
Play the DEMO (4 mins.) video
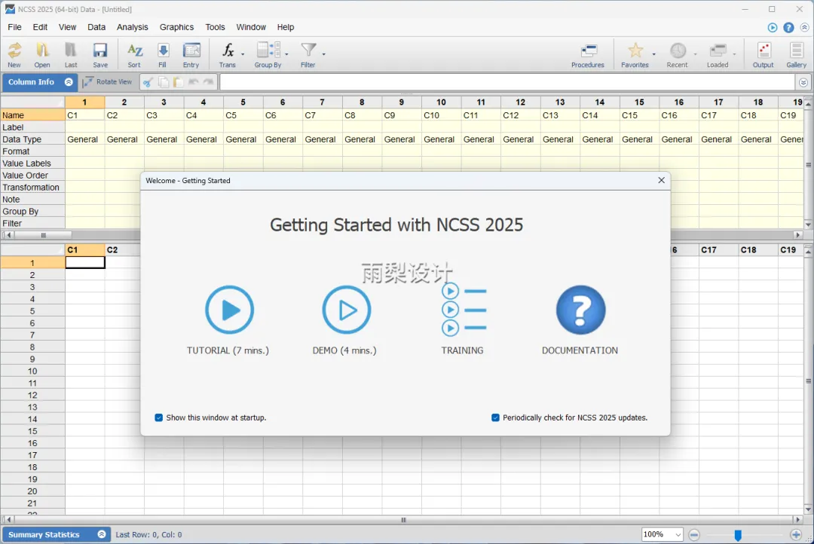(346, 310)
